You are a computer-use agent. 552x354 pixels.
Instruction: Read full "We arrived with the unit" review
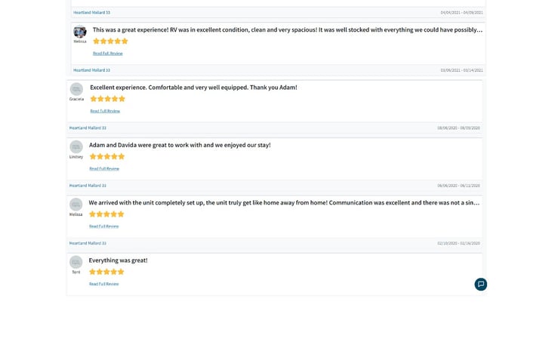[x=104, y=226]
